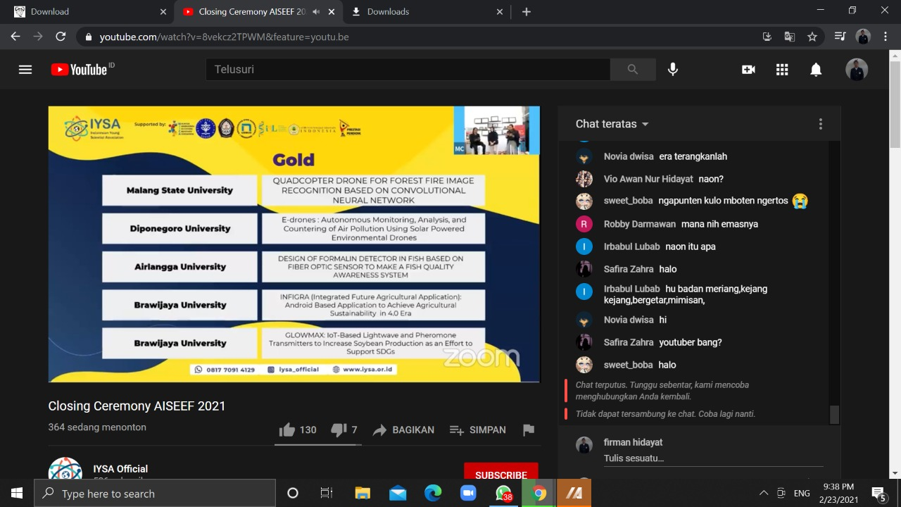The image size is (901, 507).
Task: Report video using the flag icon
Action: [529, 430]
